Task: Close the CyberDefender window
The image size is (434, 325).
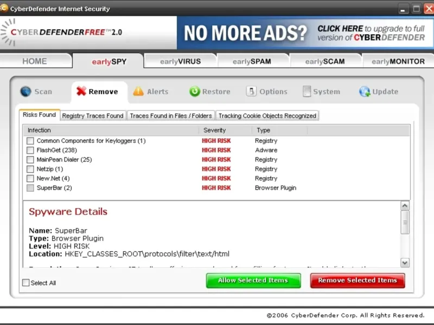Action: pos(429,9)
